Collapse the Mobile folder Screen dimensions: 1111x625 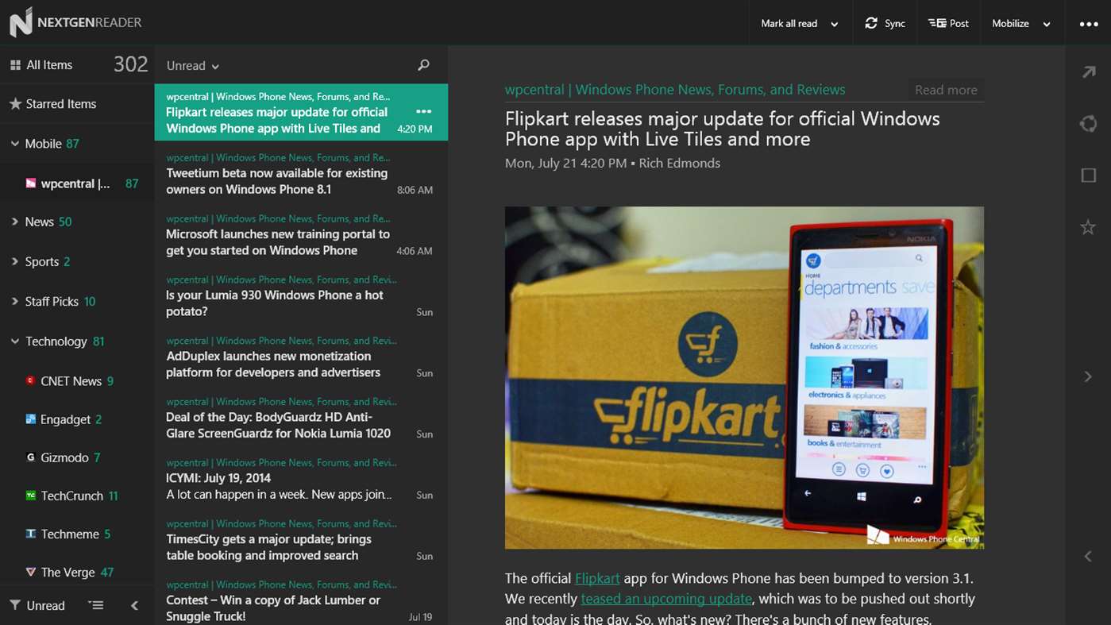click(14, 144)
